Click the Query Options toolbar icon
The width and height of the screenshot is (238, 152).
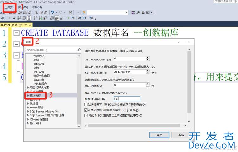24,18
